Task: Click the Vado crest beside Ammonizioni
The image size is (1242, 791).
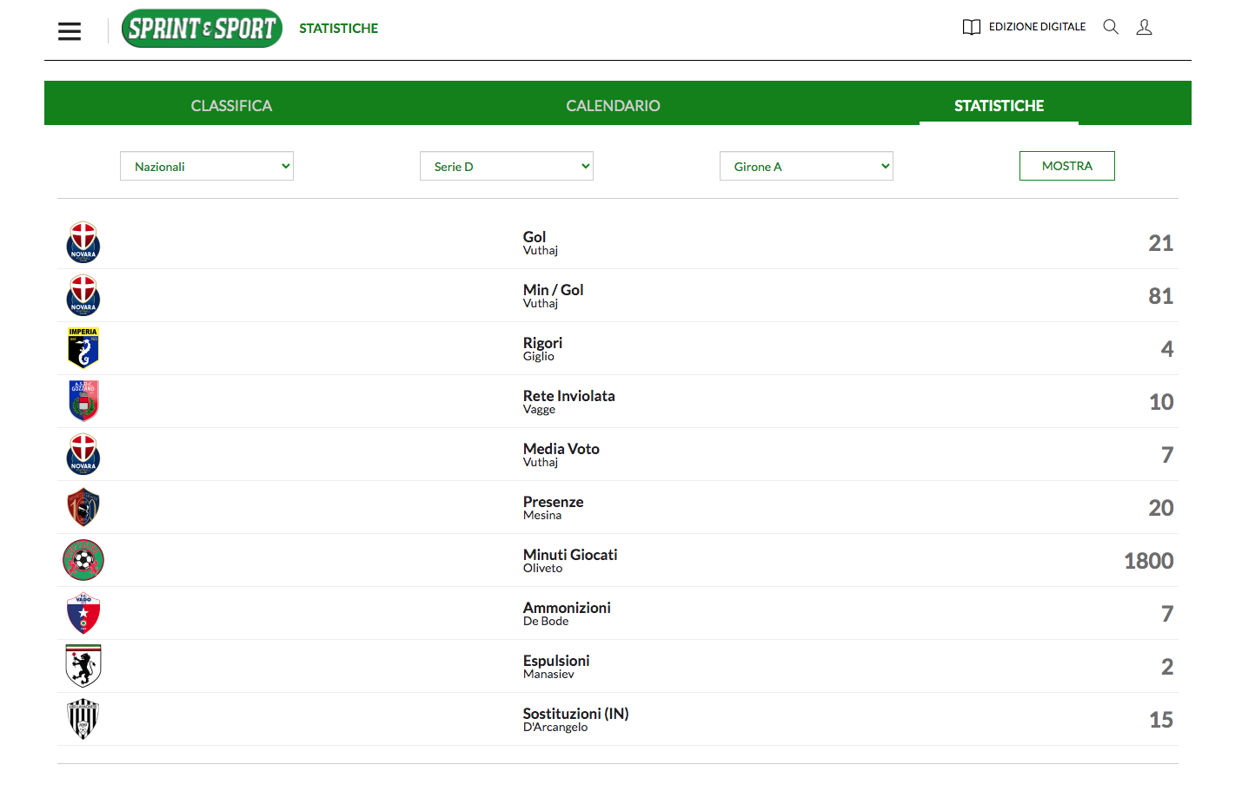Action: (x=83, y=613)
